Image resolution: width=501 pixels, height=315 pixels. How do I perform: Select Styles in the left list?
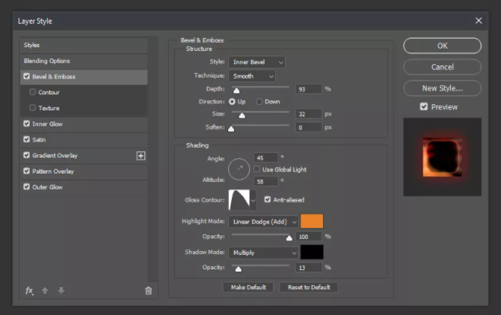(84, 45)
